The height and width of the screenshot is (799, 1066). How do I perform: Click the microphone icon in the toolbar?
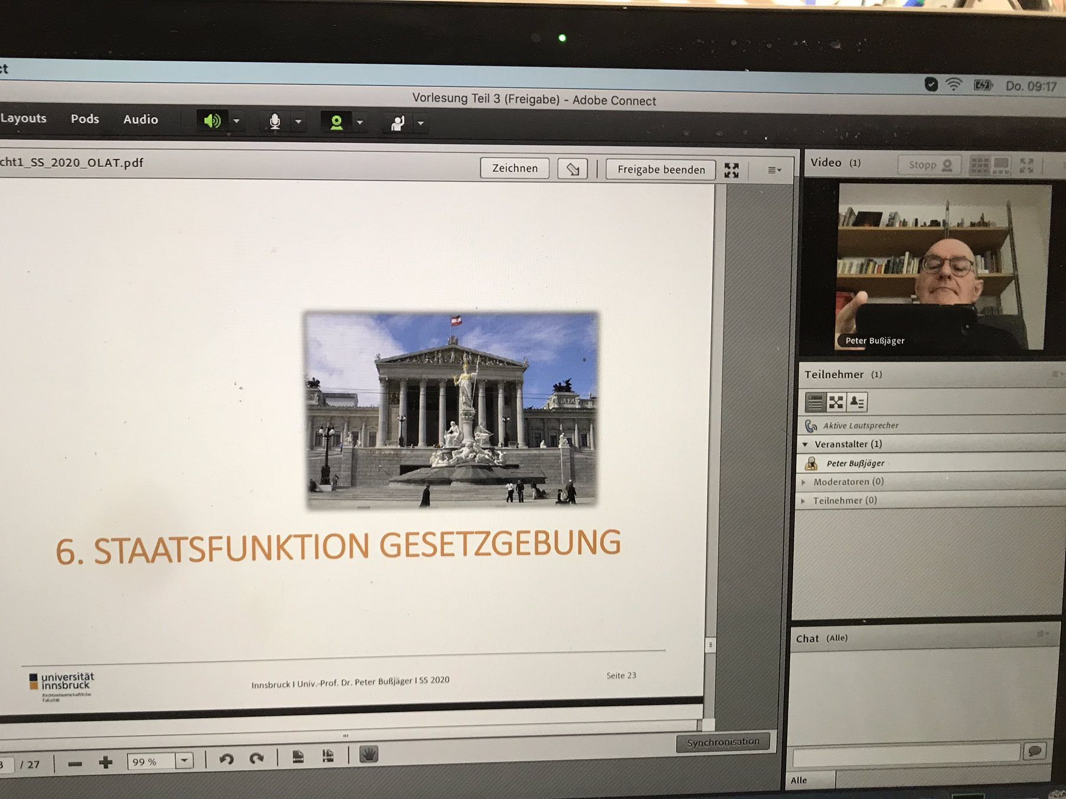(275, 122)
